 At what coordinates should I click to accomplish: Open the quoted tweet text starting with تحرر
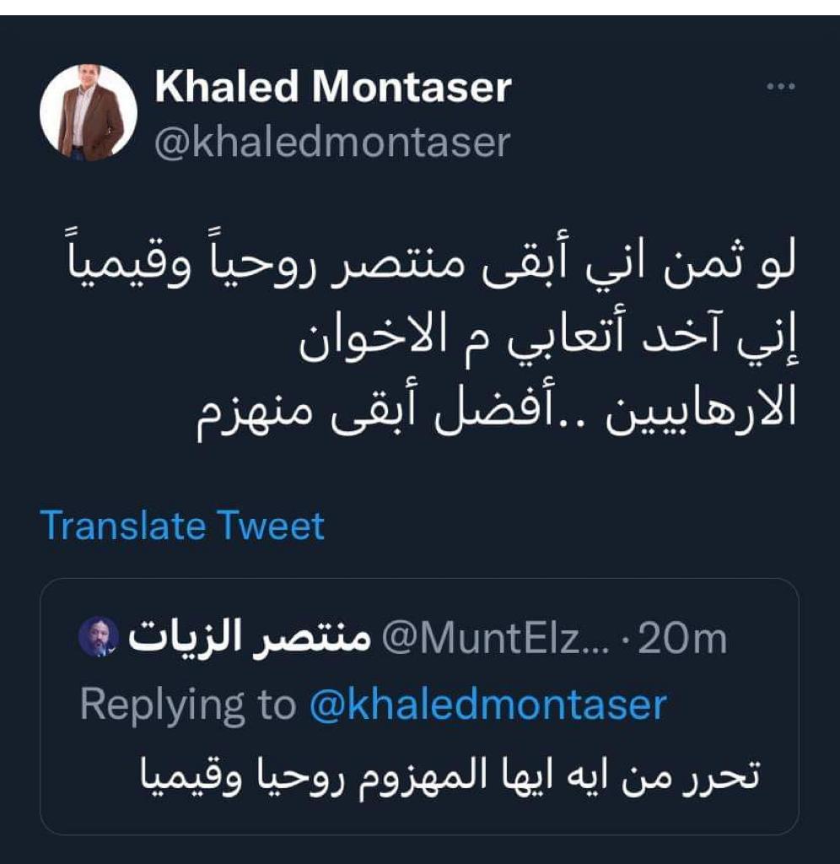(x=448, y=775)
